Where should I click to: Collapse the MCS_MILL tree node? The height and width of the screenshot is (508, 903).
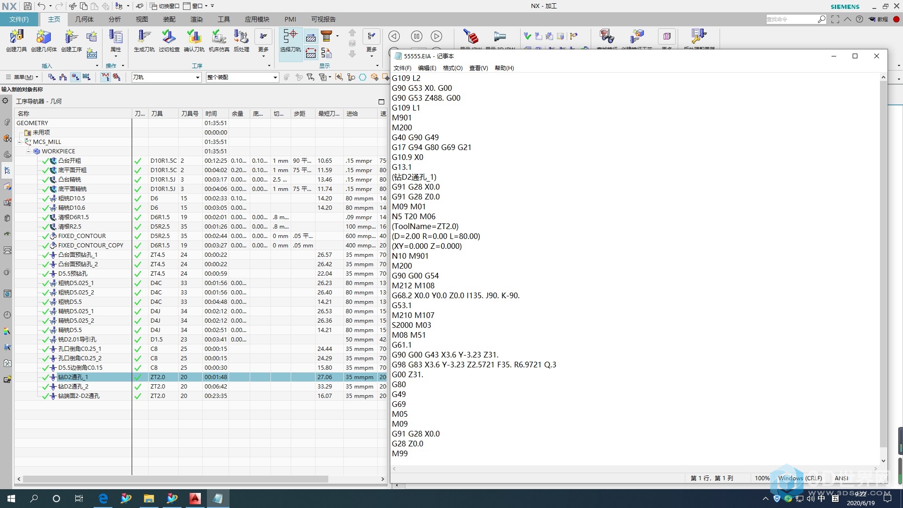tap(20, 142)
